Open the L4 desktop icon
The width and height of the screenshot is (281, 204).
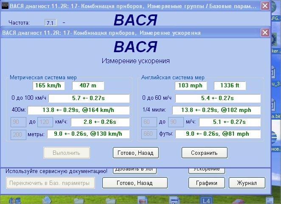click(206, 200)
